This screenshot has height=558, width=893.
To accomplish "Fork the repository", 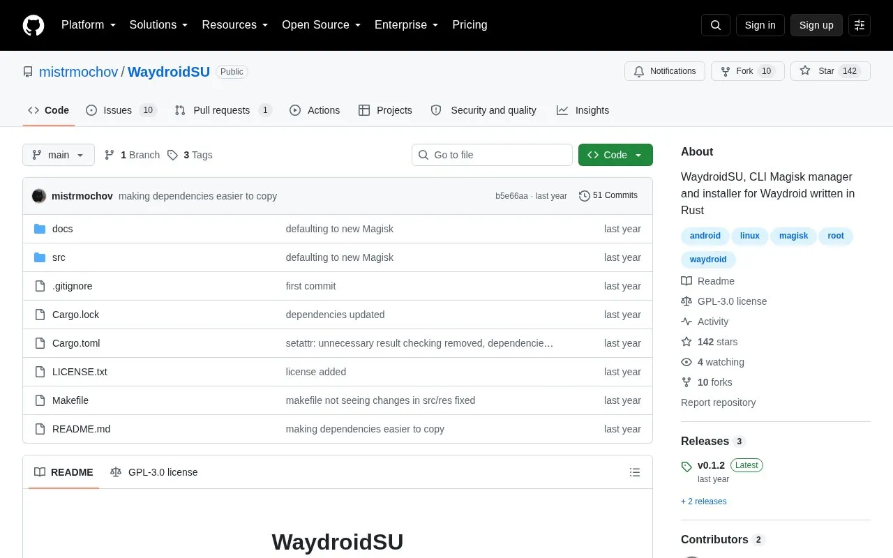I will tap(748, 71).
